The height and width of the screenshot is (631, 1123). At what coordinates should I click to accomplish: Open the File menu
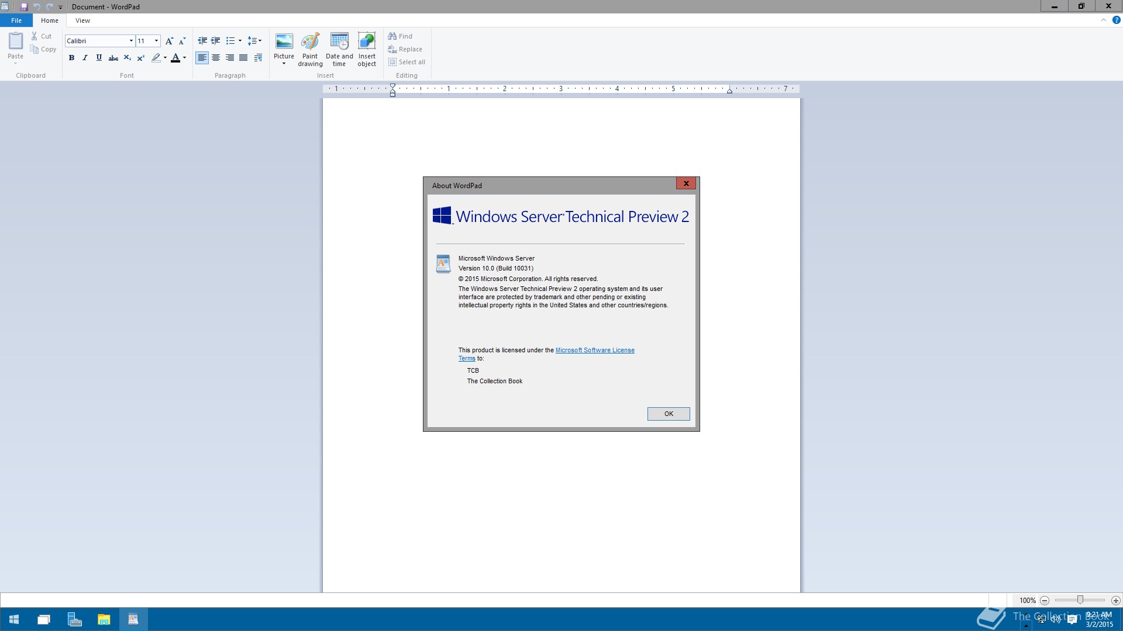(16, 20)
